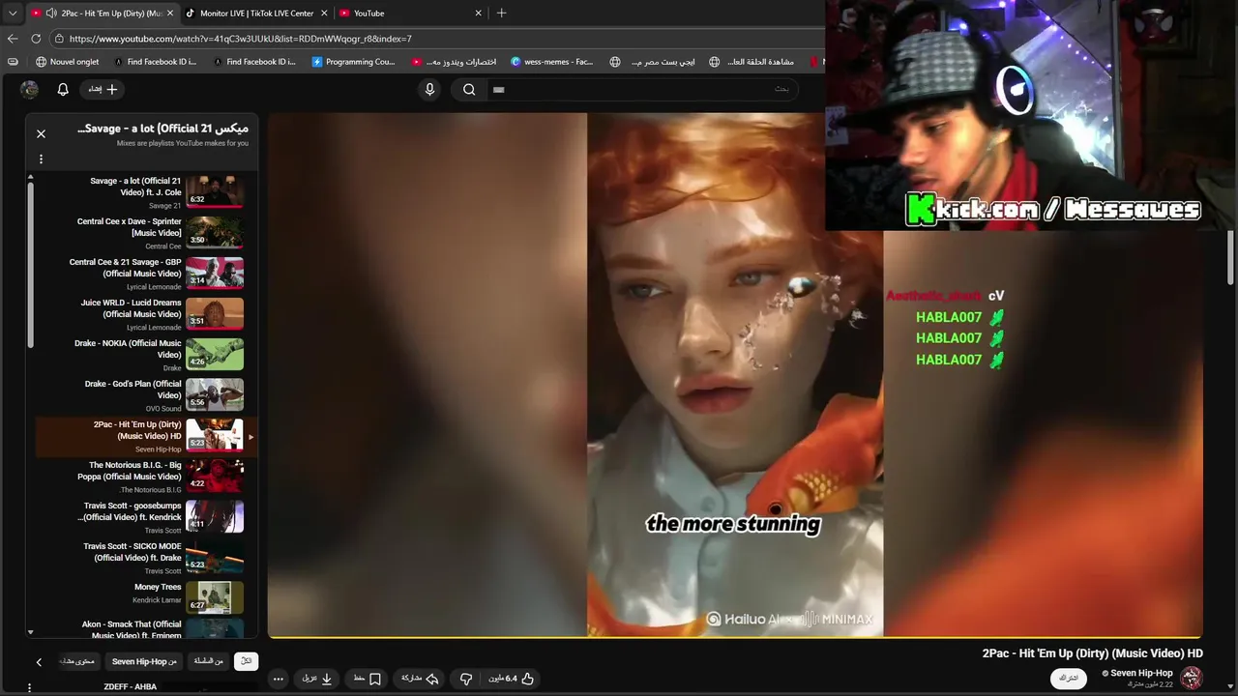Click the voice search microphone icon

pyautogui.click(x=430, y=89)
